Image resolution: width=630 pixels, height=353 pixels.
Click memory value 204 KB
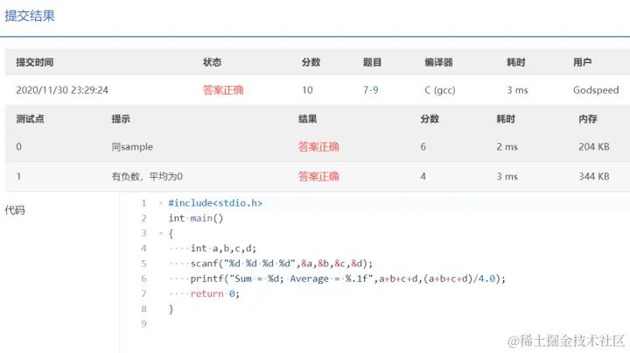[x=594, y=147]
